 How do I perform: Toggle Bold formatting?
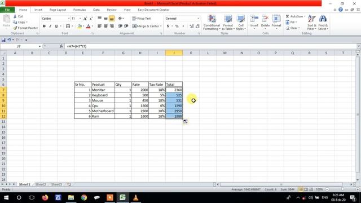44,27
